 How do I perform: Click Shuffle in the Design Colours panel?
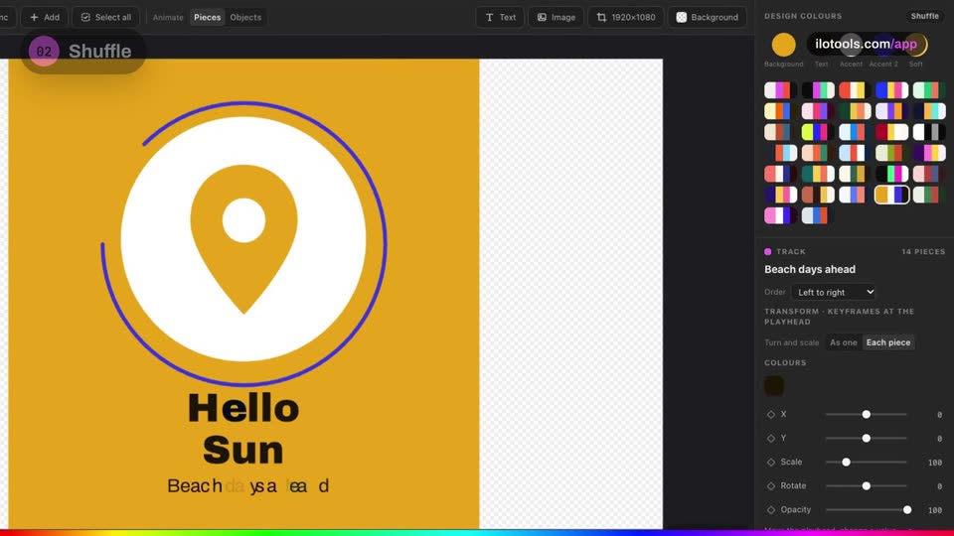(924, 16)
